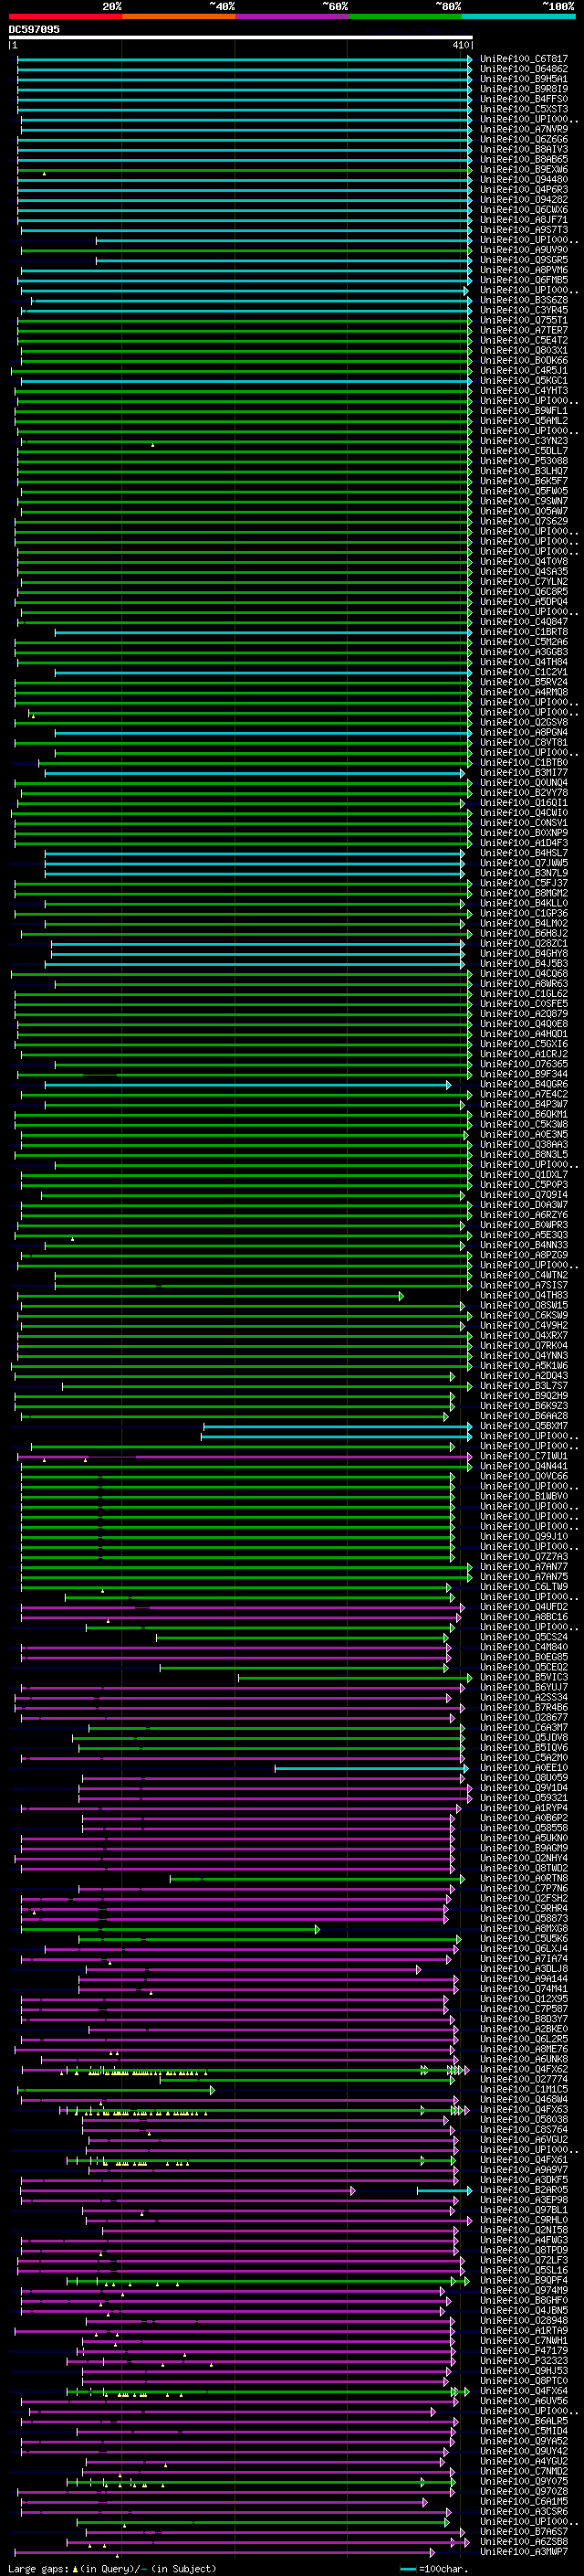Image resolution: width=584 pixels, height=2576 pixels.
Task: Click hit label UniRef100_B9R8I9
Action: point(524,89)
